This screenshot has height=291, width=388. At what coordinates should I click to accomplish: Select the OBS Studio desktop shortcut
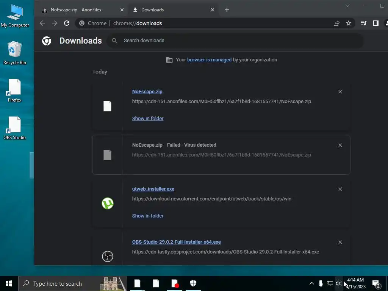tap(15, 128)
